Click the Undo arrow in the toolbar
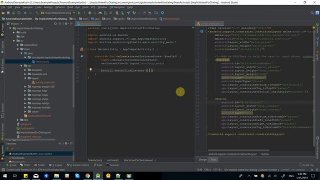 [149, 13]
